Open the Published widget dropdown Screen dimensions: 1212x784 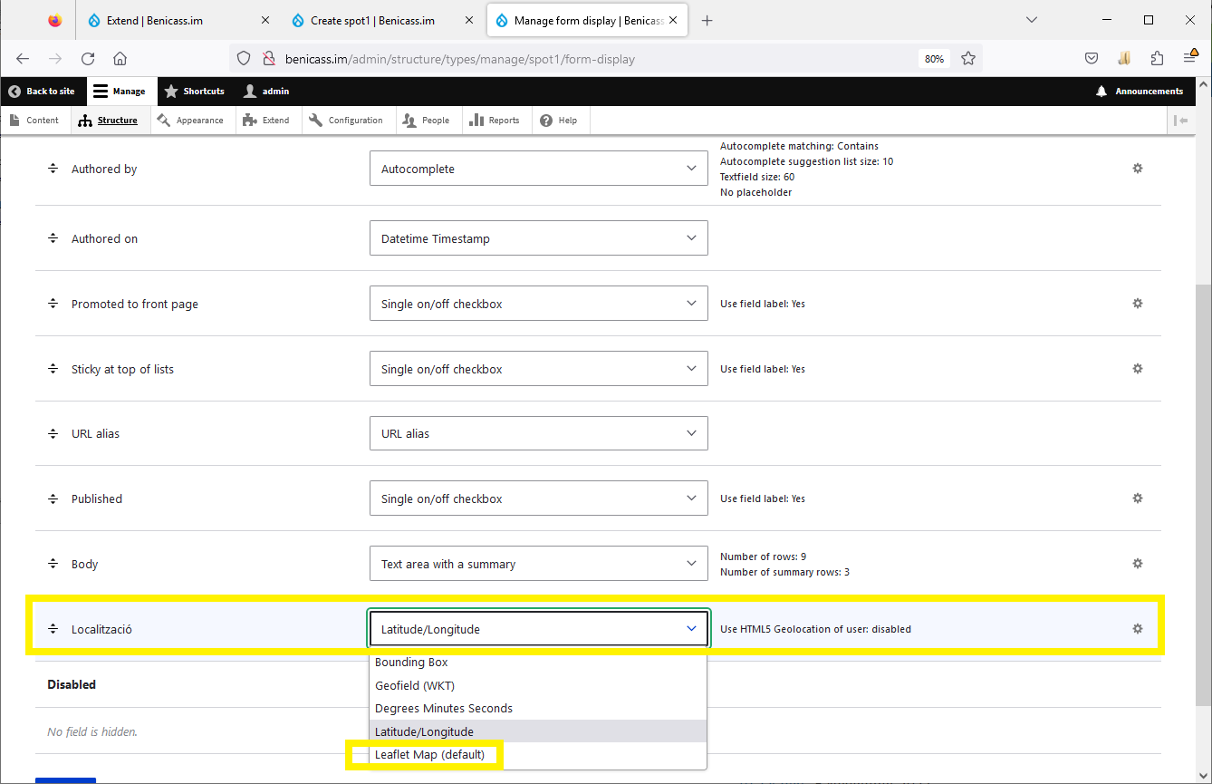538,498
